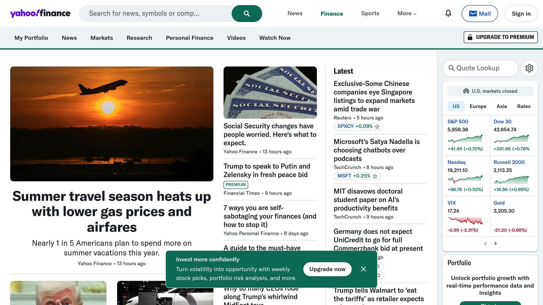Open the sunset airplane lead story image
This screenshot has height=305, width=543.
(112, 124)
